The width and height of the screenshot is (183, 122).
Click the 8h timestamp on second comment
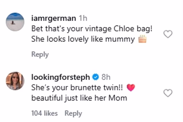[x=106, y=77]
